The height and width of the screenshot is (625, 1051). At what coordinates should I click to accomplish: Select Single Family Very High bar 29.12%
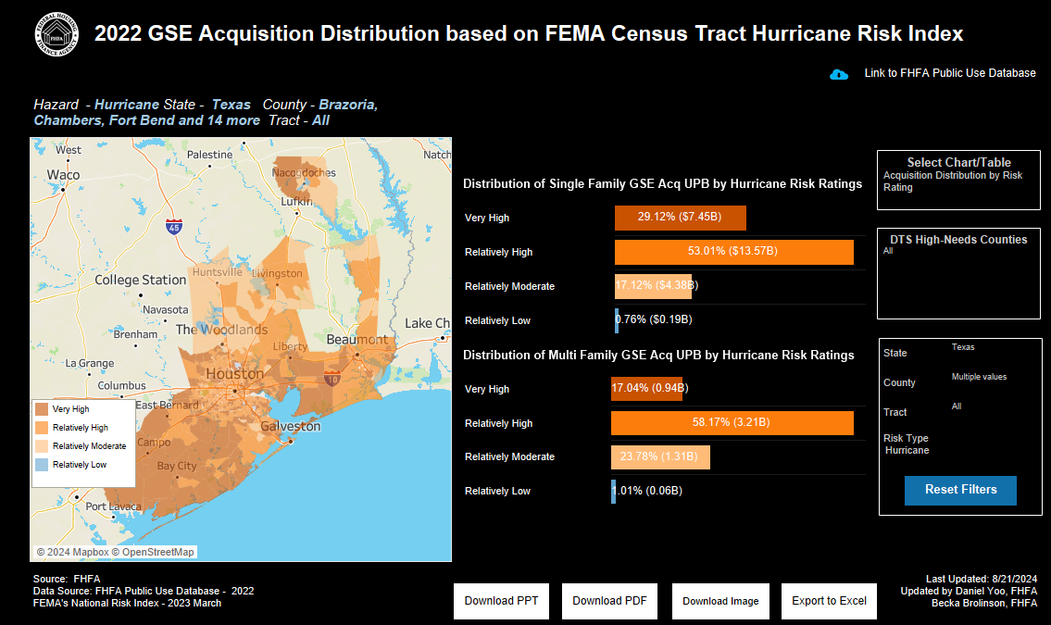680,218
